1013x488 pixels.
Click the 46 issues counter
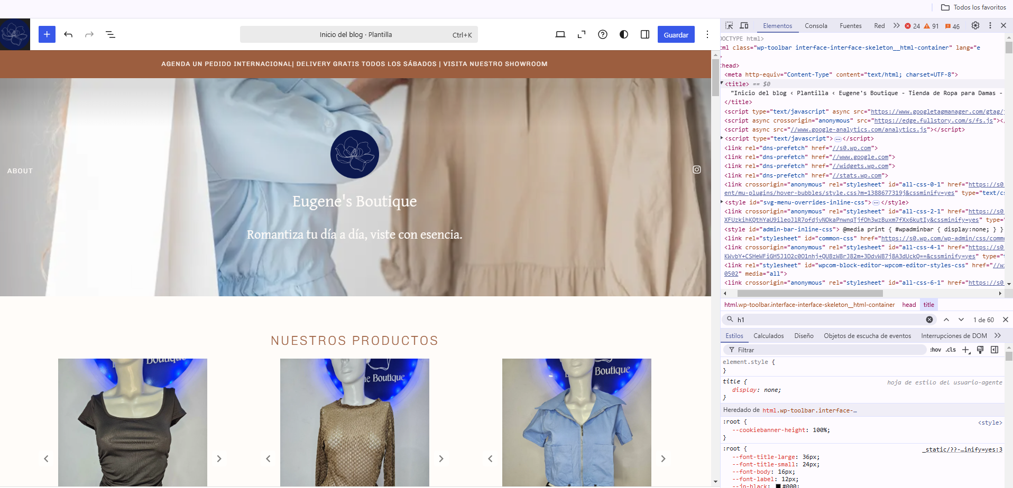coord(952,26)
